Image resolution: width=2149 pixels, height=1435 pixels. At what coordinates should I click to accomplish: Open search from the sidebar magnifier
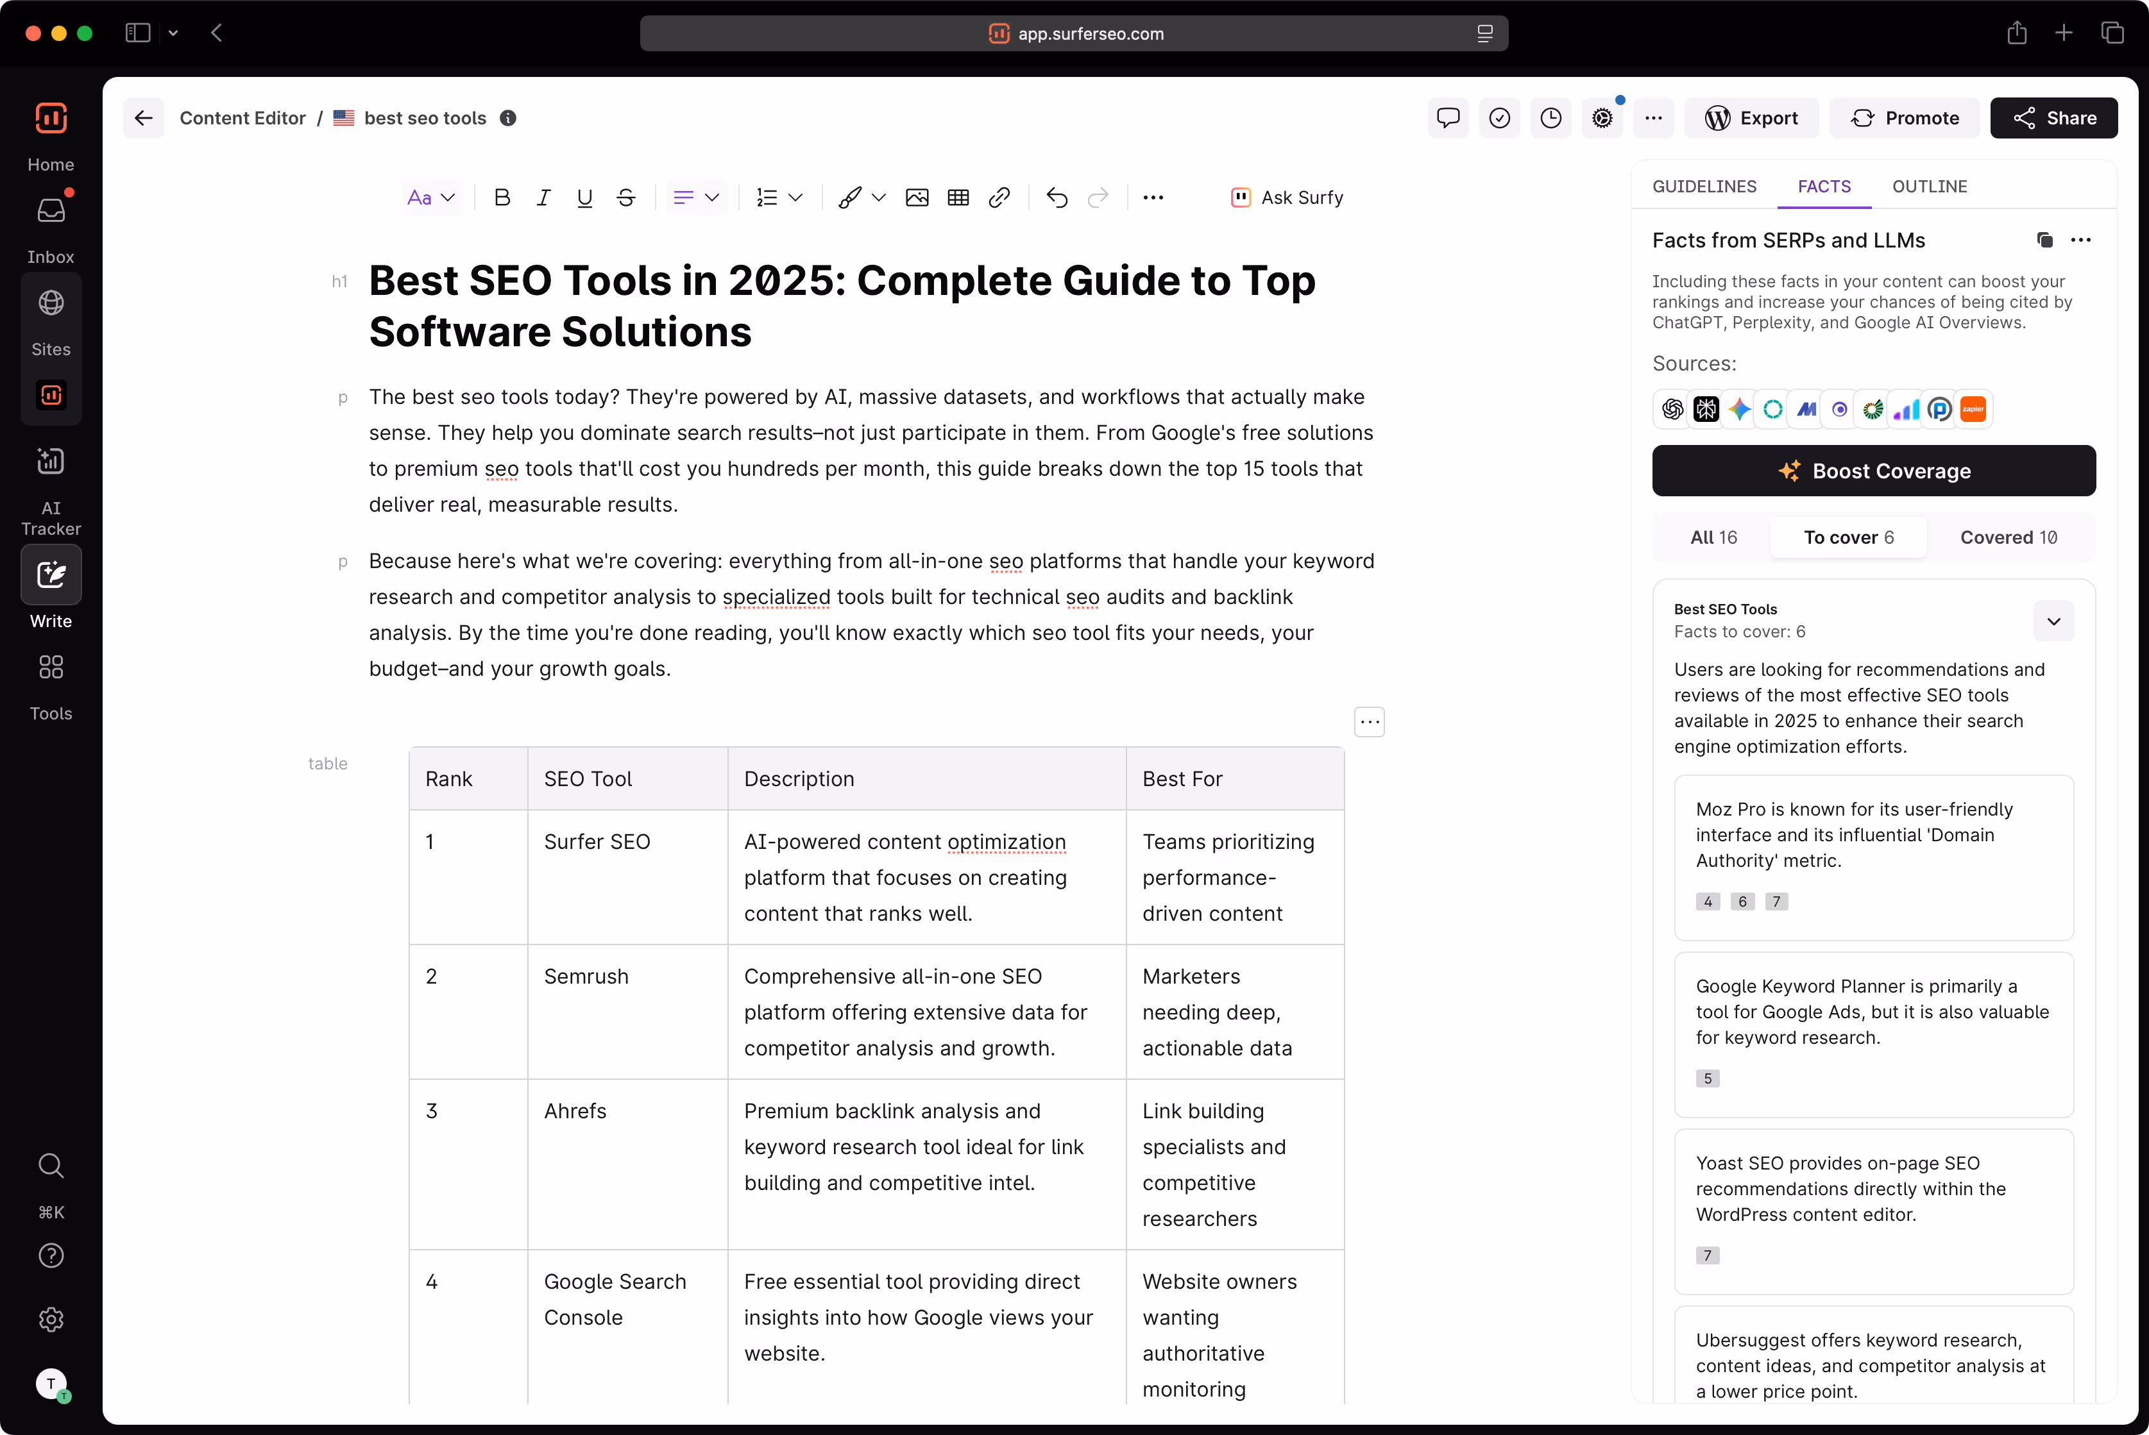tap(51, 1165)
